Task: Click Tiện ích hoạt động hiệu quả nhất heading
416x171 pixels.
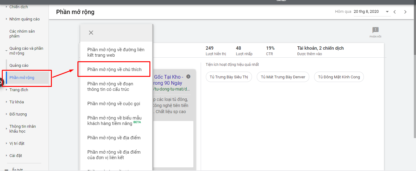Action: tap(232, 65)
